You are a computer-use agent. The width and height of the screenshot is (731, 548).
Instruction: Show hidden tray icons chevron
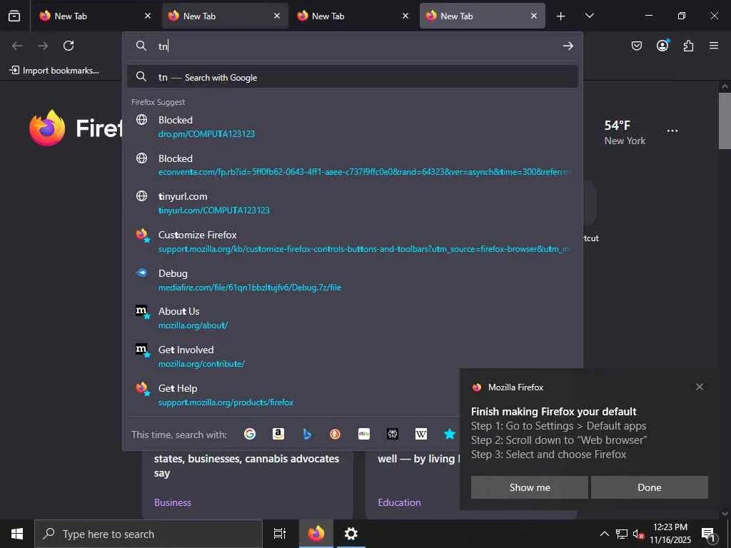click(604, 534)
